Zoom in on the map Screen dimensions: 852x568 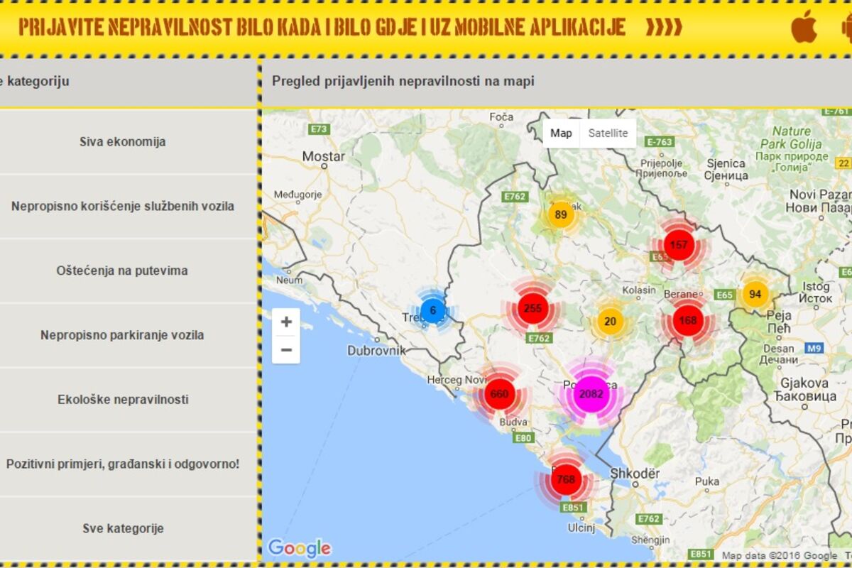286,322
